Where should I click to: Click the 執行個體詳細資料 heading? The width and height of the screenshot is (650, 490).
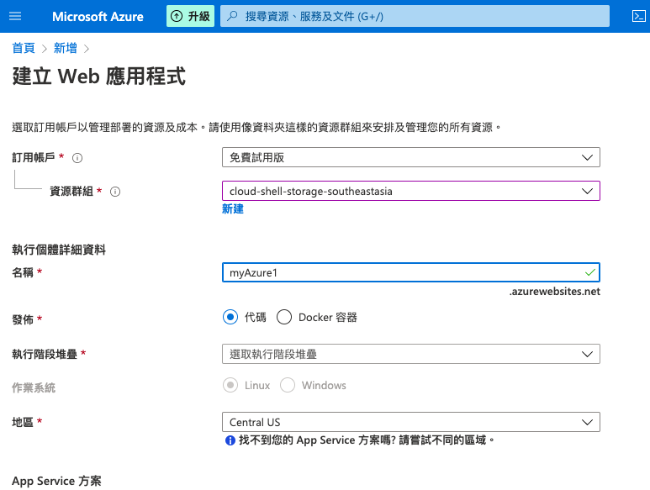(x=59, y=250)
